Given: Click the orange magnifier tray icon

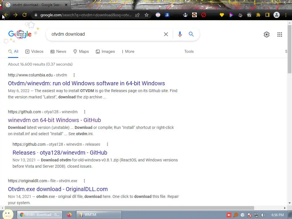Looking at the screenshot, I should click(x=236, y=215).
